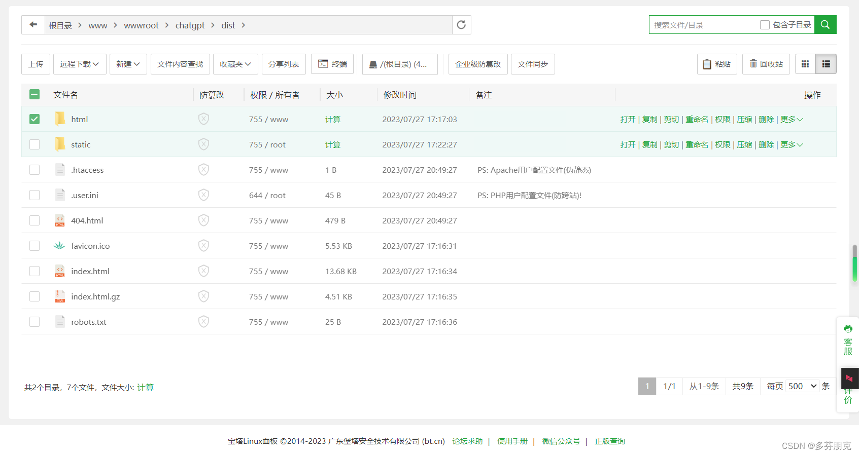Open forum help link in footer
The height and width of the screenshot is (455, 859).
(x=467, y=441)
